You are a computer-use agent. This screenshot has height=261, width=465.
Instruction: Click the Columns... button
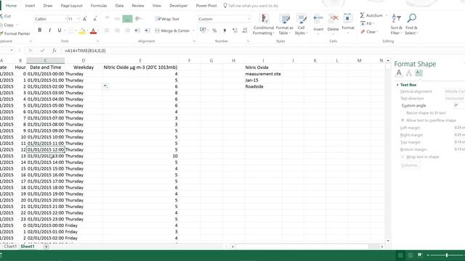[411, 165]
